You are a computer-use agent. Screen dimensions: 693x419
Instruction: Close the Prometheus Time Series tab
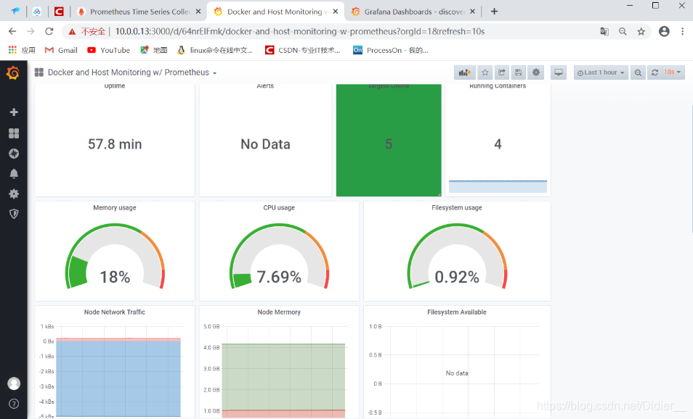[x=198, y=12]
